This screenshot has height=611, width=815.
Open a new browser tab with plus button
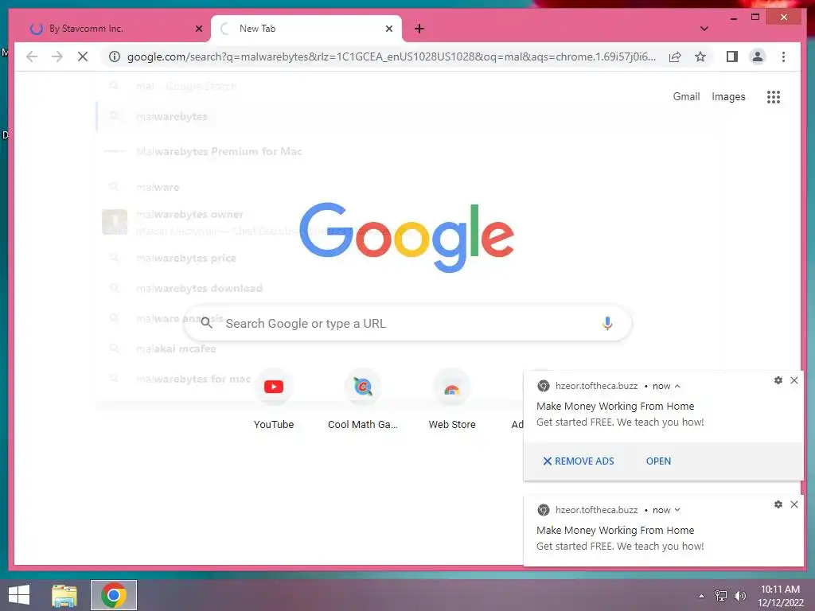tap(419, 29)
